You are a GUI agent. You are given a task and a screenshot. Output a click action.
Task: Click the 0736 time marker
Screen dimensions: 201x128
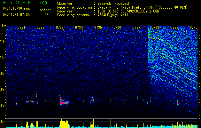pos(117,28)
